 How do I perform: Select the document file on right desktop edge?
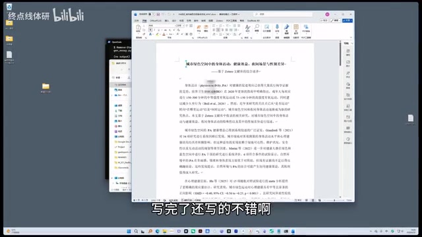410,118
